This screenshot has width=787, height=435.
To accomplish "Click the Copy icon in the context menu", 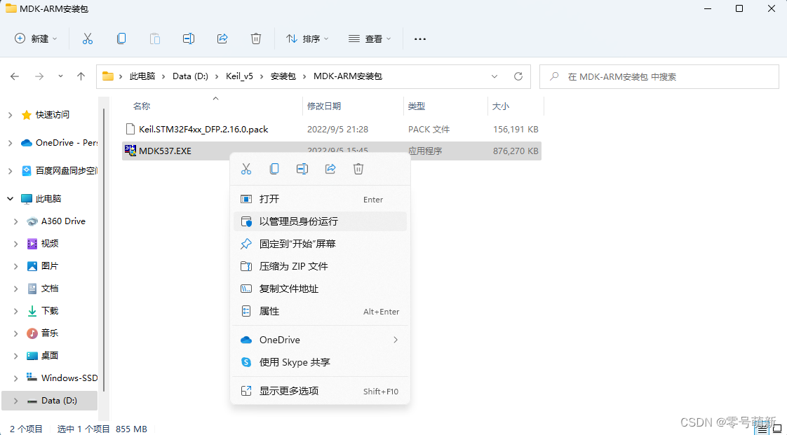I will [x=274, y=169].
